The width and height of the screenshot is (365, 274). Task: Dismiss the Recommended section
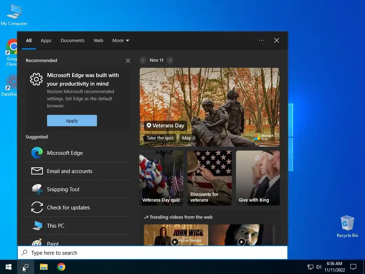(128, 61)
